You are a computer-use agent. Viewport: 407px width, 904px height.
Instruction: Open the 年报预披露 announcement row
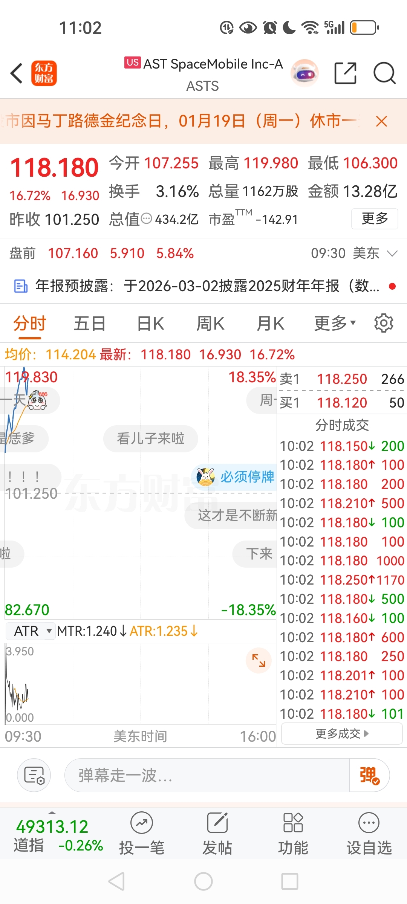(x=203, y=286)
